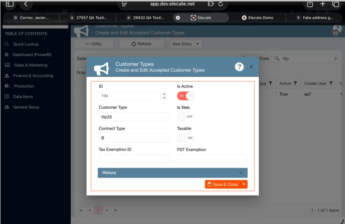
Task: Expand the History section
Action: 172,173
